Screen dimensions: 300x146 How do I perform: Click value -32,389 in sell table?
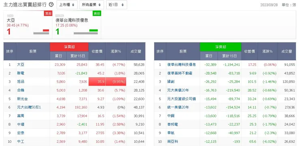click(x=210, y=65)
